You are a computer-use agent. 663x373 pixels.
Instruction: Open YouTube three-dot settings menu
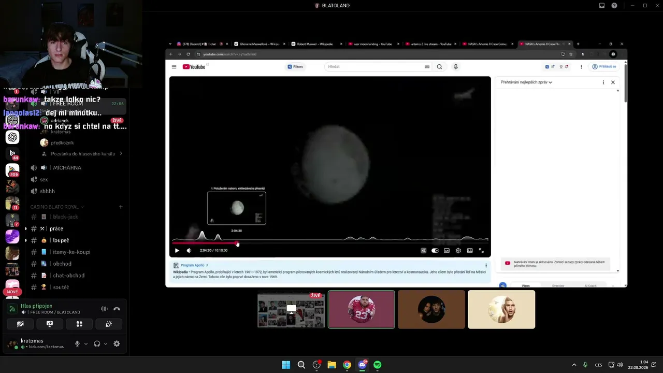click(x=581, y=67)
